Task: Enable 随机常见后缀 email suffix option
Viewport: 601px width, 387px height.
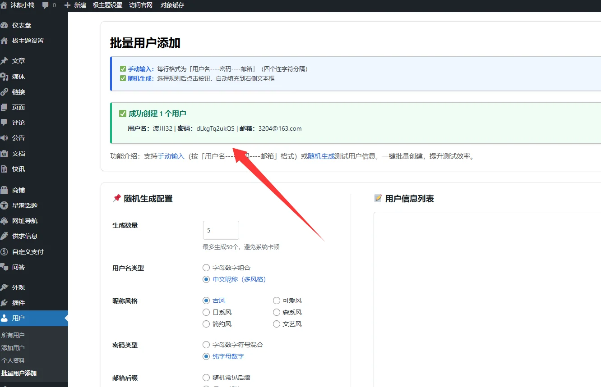Action: click(x=206, y=378)
